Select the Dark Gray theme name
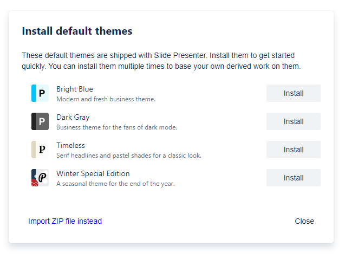This screenshot has height=259, width=345. coord(73,118)
